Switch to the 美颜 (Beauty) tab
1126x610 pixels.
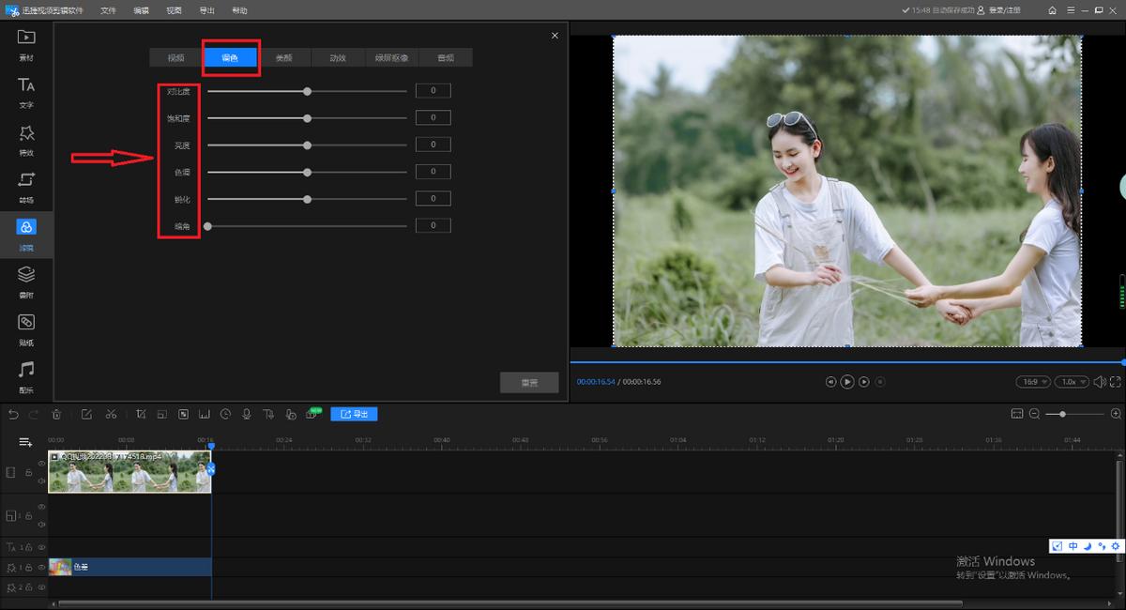[284, 57]
